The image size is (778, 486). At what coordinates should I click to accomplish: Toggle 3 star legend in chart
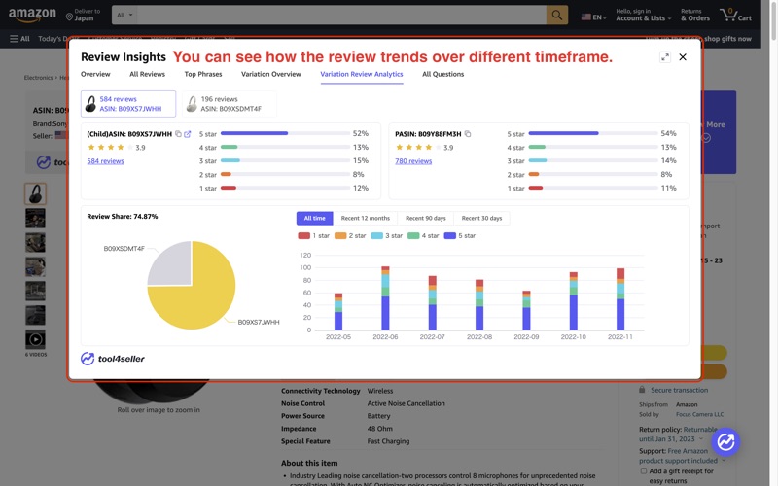pyautogui.click(x=387, y=235)
